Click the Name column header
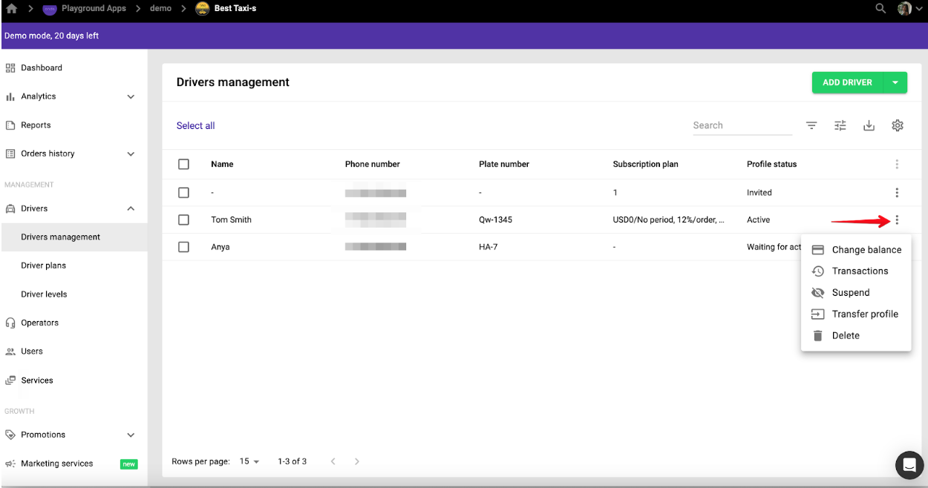928x488 pixels. (x=222, y=164)
